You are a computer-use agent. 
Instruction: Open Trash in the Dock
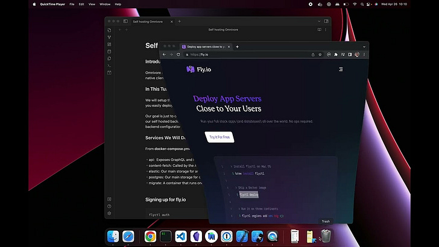tap(326, 236)
